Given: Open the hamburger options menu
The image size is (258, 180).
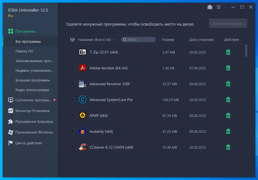Looking at the screenshot, I should coord(219,7).
